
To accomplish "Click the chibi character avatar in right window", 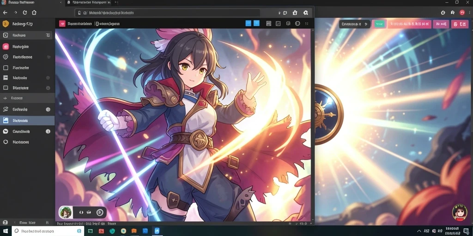I will tap(460, 212).
